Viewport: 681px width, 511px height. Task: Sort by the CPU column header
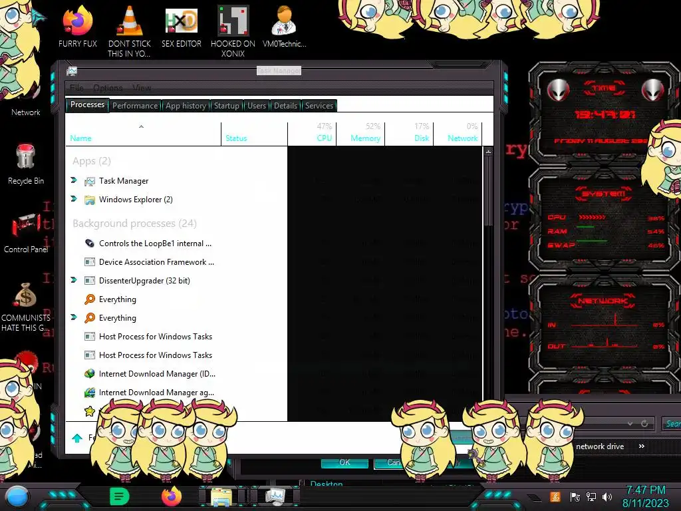(x=313, y=134)
